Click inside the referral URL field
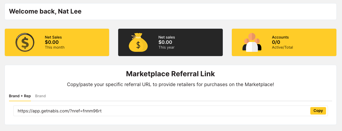Image resolution: width=342 pixels, height=131 pixels. coord(160,111)
